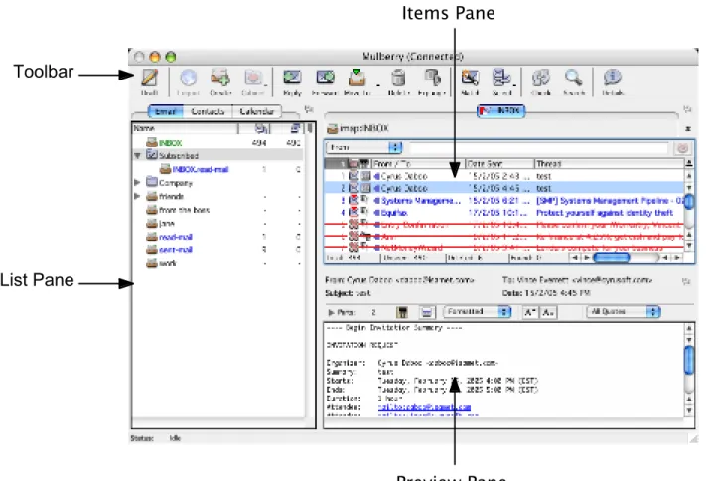Switch to the Email tab
The width and height of the screenshot is (706, 481).
point(165,111)
